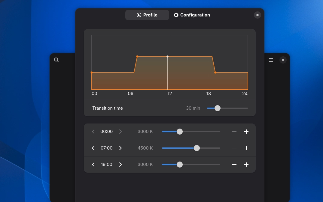The height and width of the screenshot is (202, 323).
Task: Open hamburger menu in background window
Action: pos(271,60)
